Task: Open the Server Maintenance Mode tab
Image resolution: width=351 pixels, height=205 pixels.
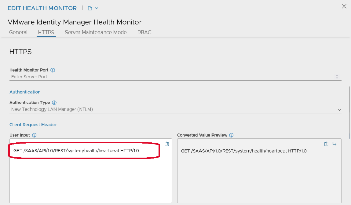Action: click(x=96, y=33)
